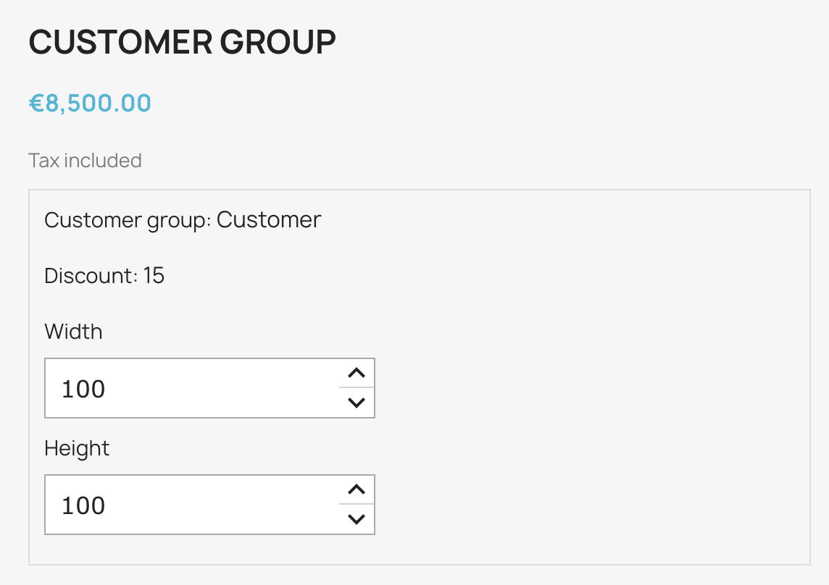
Task: Click the group value "Customer"
Action: [268, 219]
